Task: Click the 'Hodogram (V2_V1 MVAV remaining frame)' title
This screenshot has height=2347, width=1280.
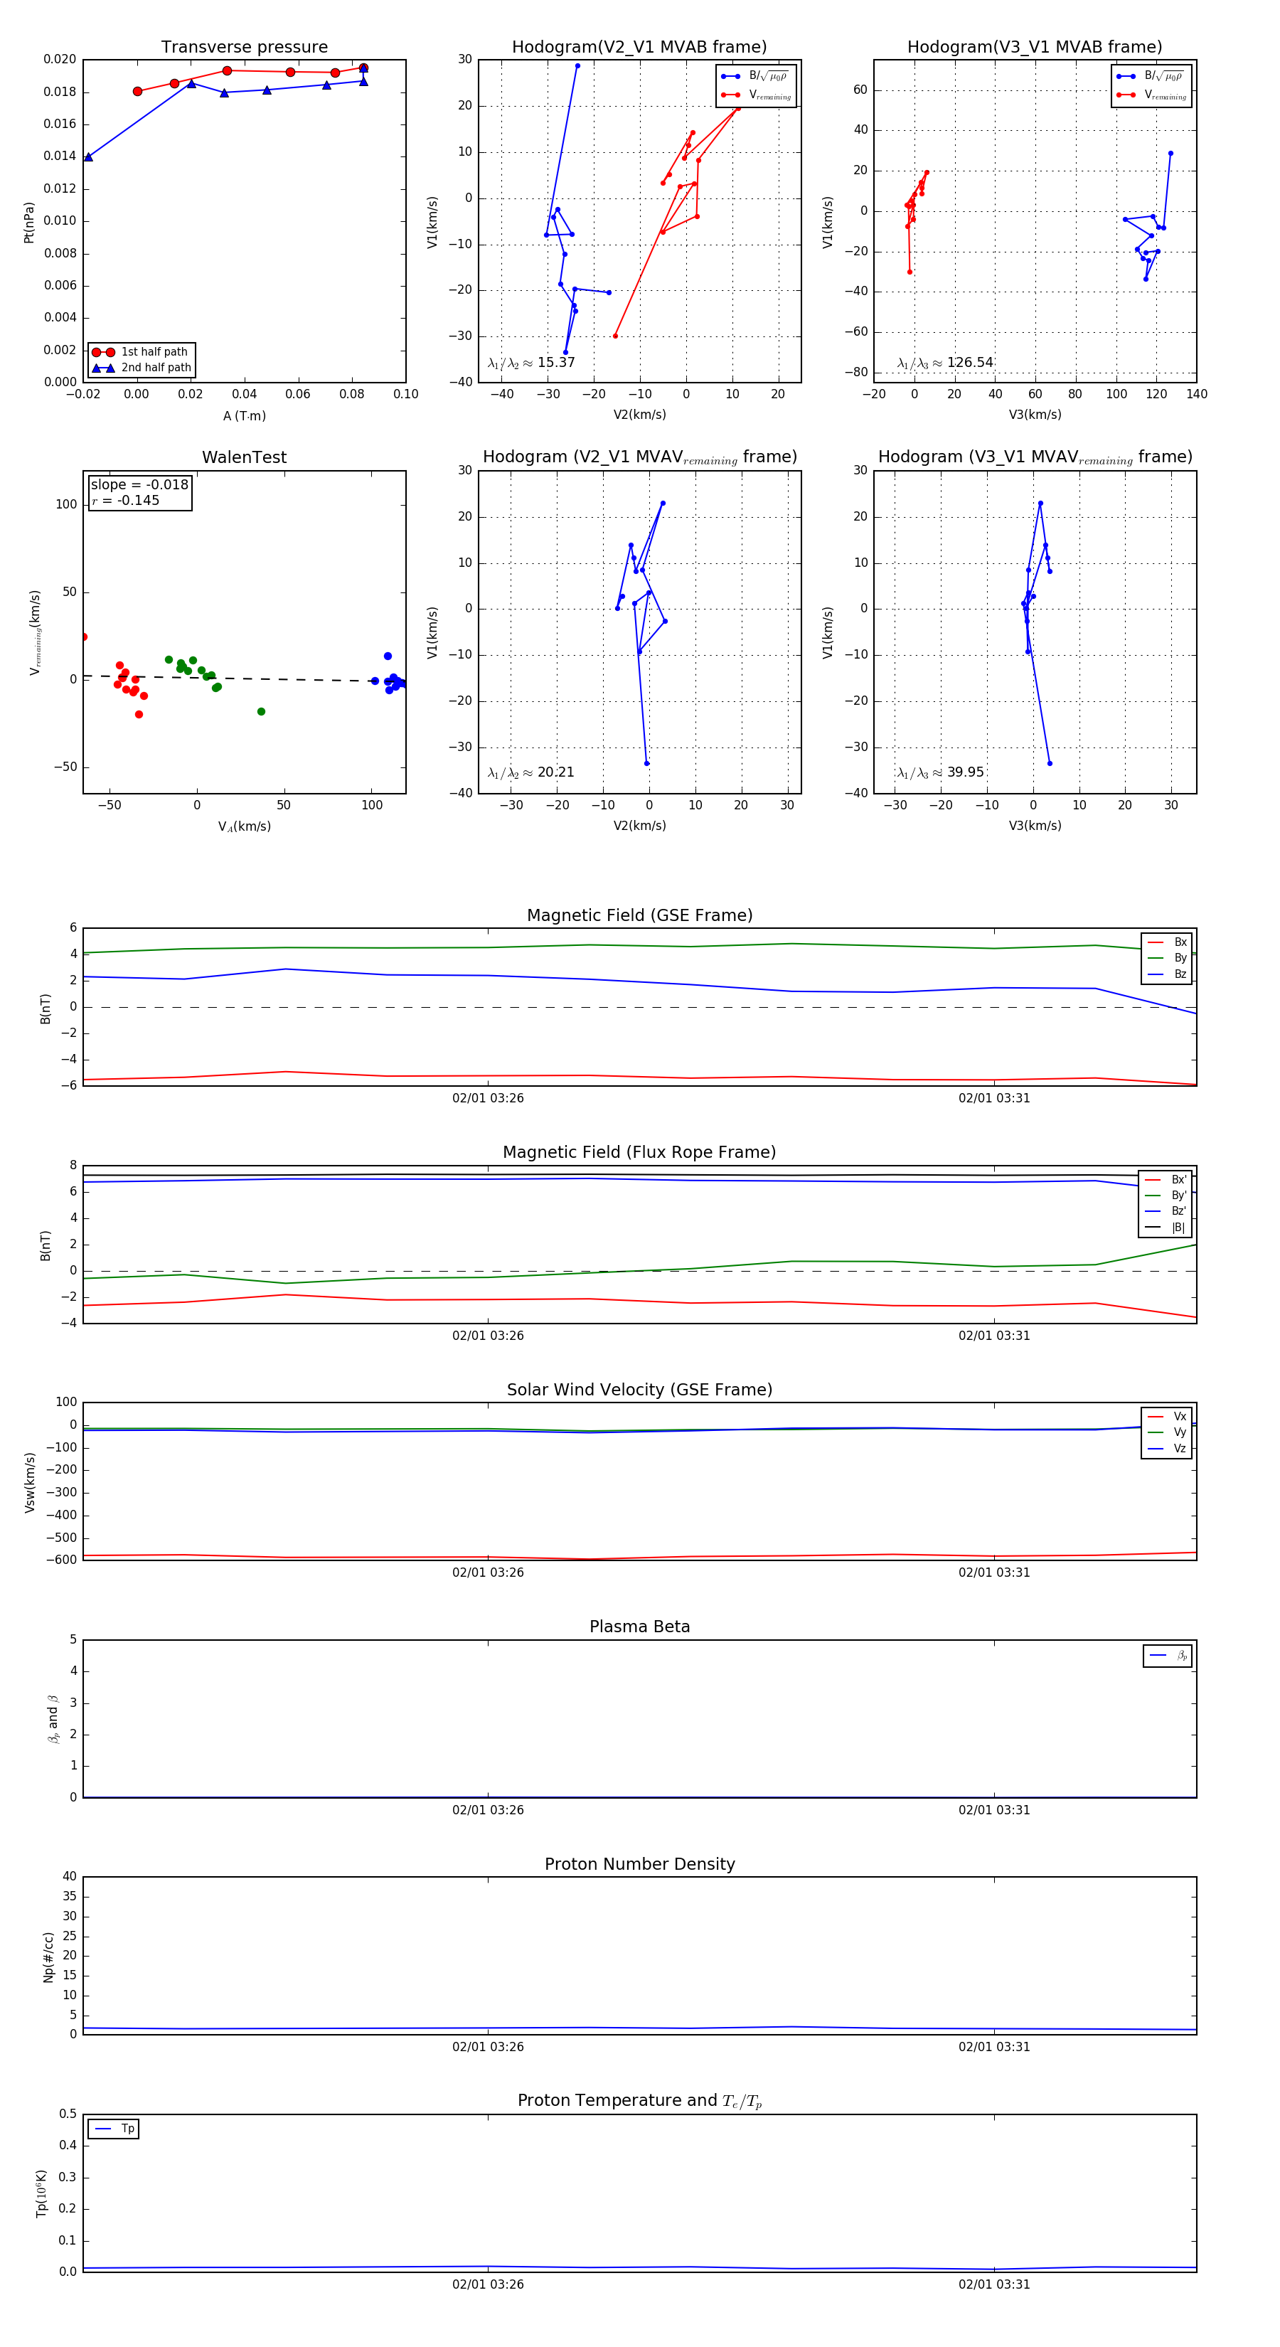Action: 639,457
